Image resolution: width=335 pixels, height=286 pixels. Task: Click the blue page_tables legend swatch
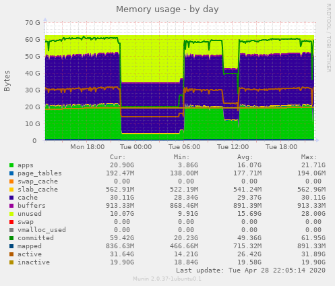tap(11, 173)
